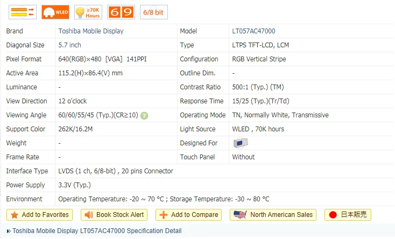Click the ≥70K Hours lightbulb icon
The image size is (395, 239).
pyautogui.click(x=88, y=12)
